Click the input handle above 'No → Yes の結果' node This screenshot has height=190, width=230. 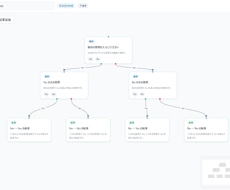[x=147, y=118]
